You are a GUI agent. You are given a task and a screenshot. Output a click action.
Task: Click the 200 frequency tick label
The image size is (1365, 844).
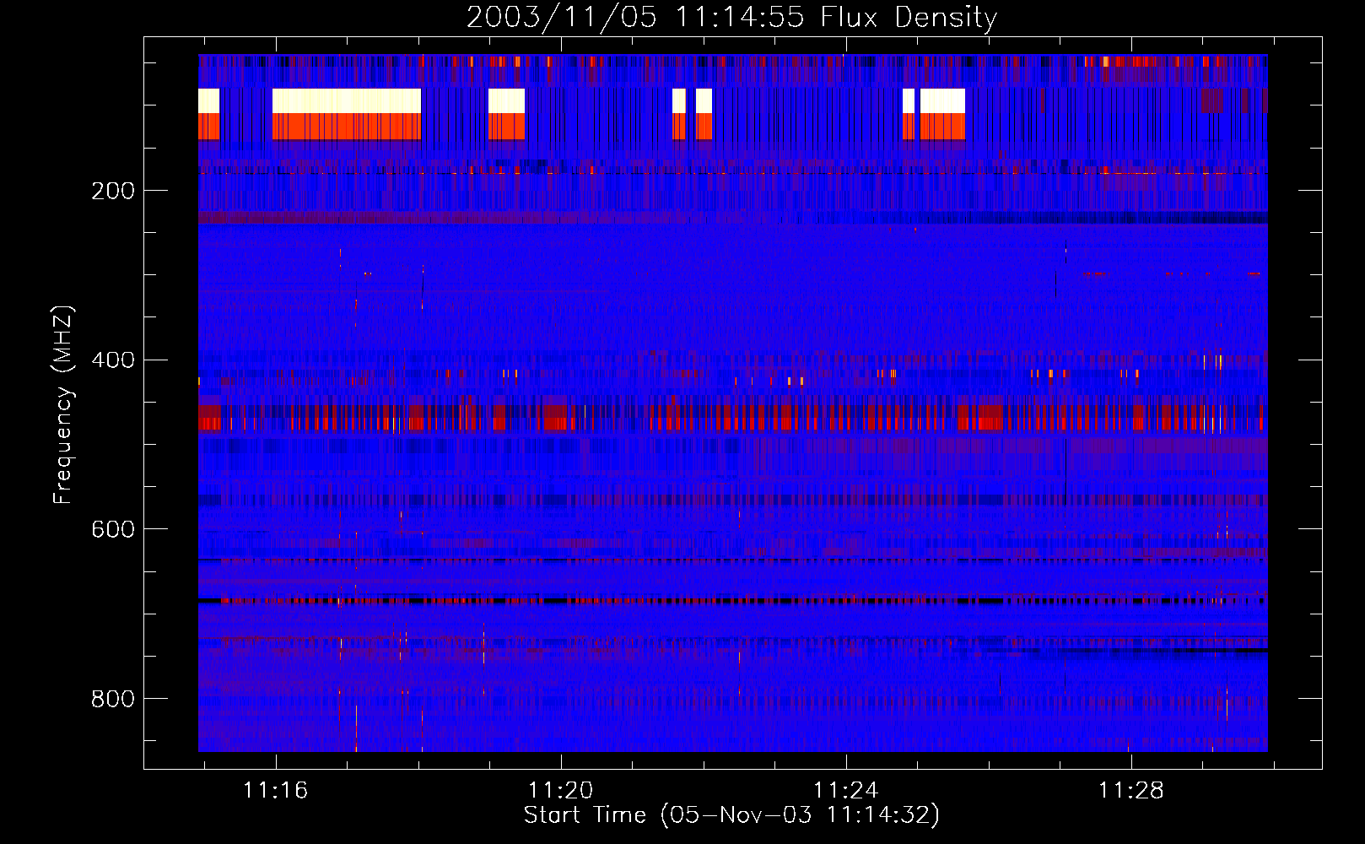pos(113,191)
